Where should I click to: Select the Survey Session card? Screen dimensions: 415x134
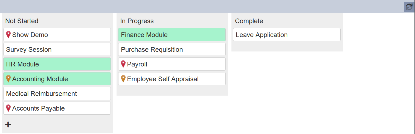coord(57,49)
